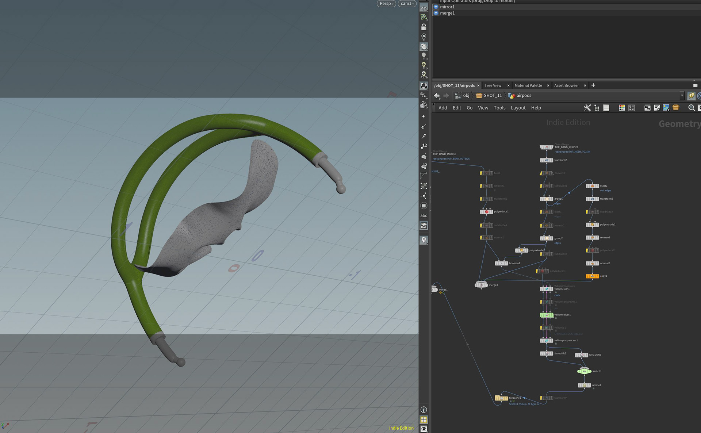Open the Persp view dropdown
701x433 pixels.
pyautogui.click(x=386, y=4)
